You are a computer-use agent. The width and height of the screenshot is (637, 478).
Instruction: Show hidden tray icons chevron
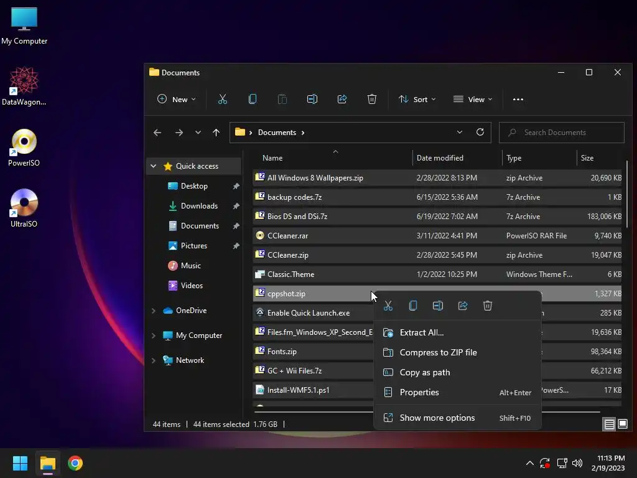tap(530, 463)
